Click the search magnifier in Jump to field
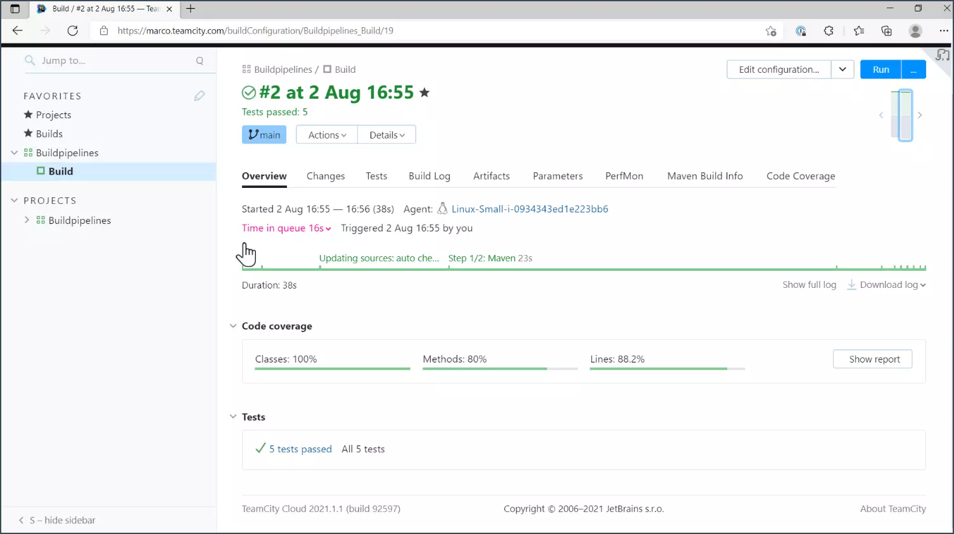The image size is (954, 534). (200, 61)
